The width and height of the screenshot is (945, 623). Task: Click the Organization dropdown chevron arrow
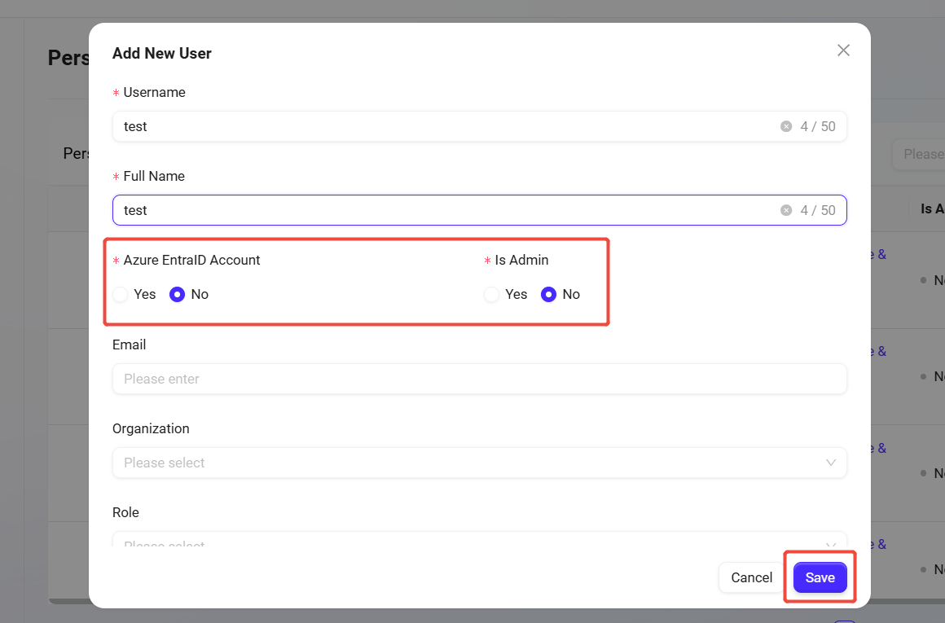click(x=831, y=463)
